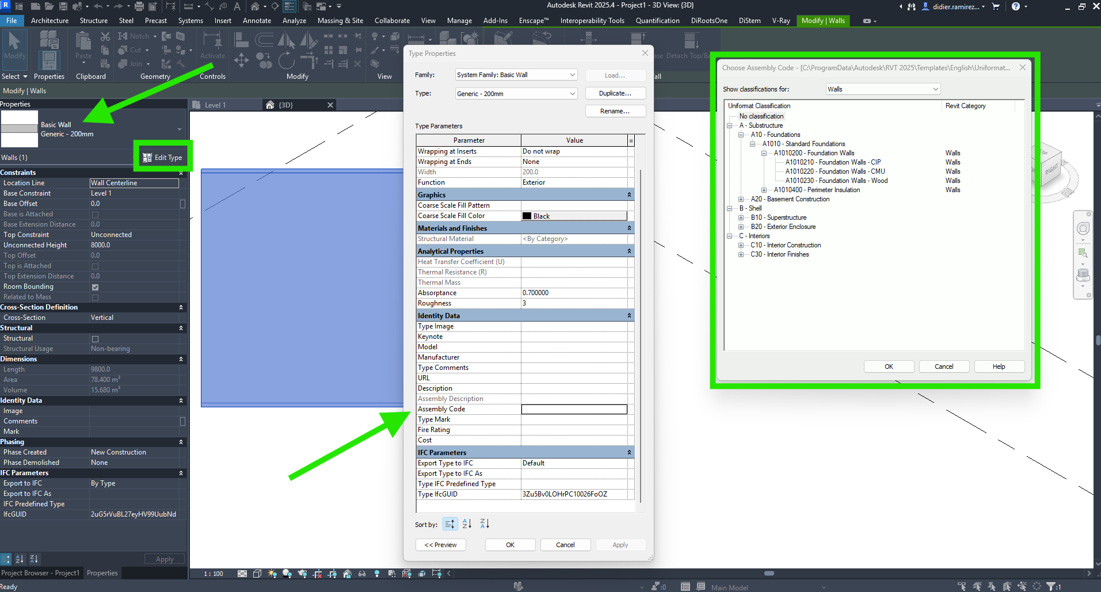
Task: Check the Top is Attached box
Action: pos(95,265)
